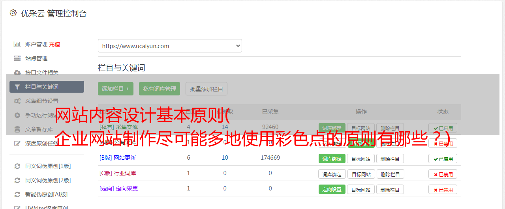The image size is (505, 209).
Task: Click 目标网站 for the 定向采集 row
Action: point(361,189)
